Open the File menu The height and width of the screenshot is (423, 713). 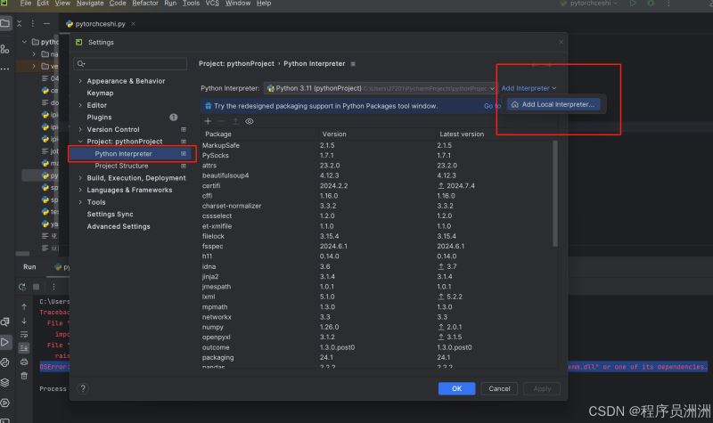tap(26, 4)
